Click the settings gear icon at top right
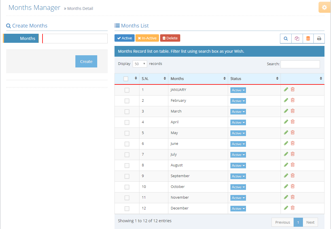Image resolution: width=331 pixels, height=229 pixels. click(324, 7)
